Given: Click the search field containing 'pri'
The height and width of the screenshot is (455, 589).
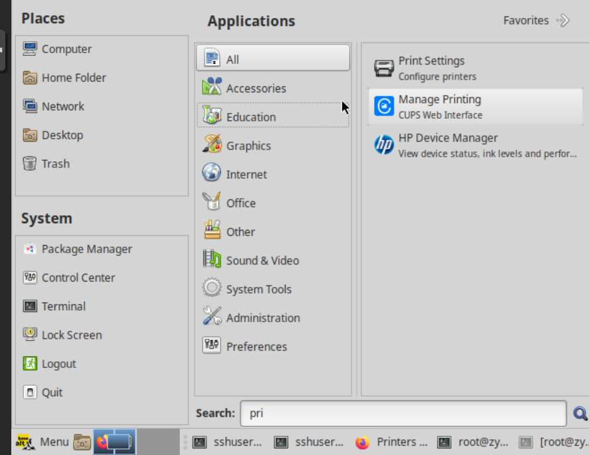Looking at the screenshot, I should click(x=404, y=413).
